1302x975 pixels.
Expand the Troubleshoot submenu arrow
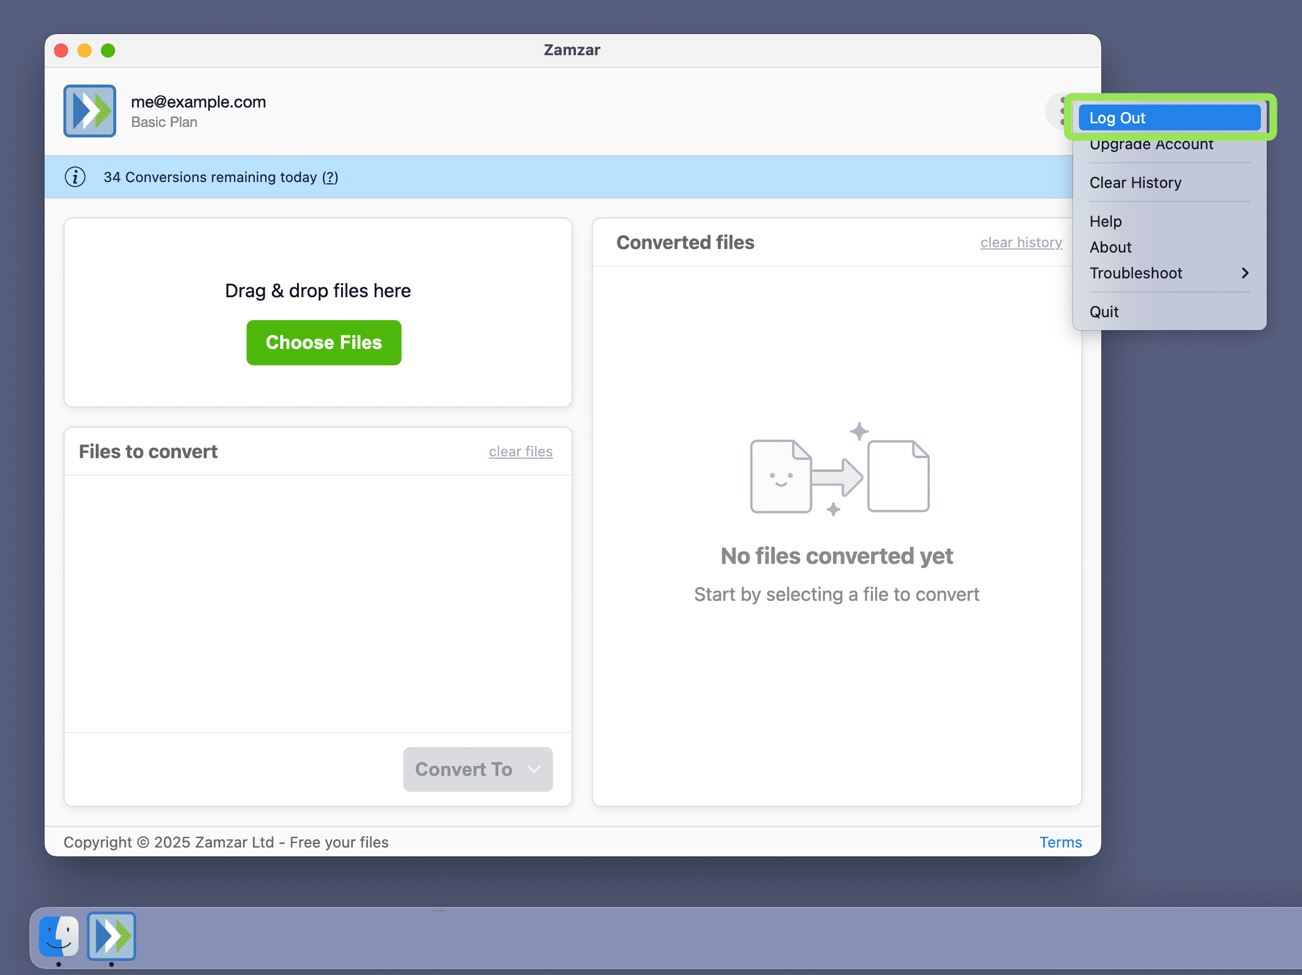tap(1244, 273)
